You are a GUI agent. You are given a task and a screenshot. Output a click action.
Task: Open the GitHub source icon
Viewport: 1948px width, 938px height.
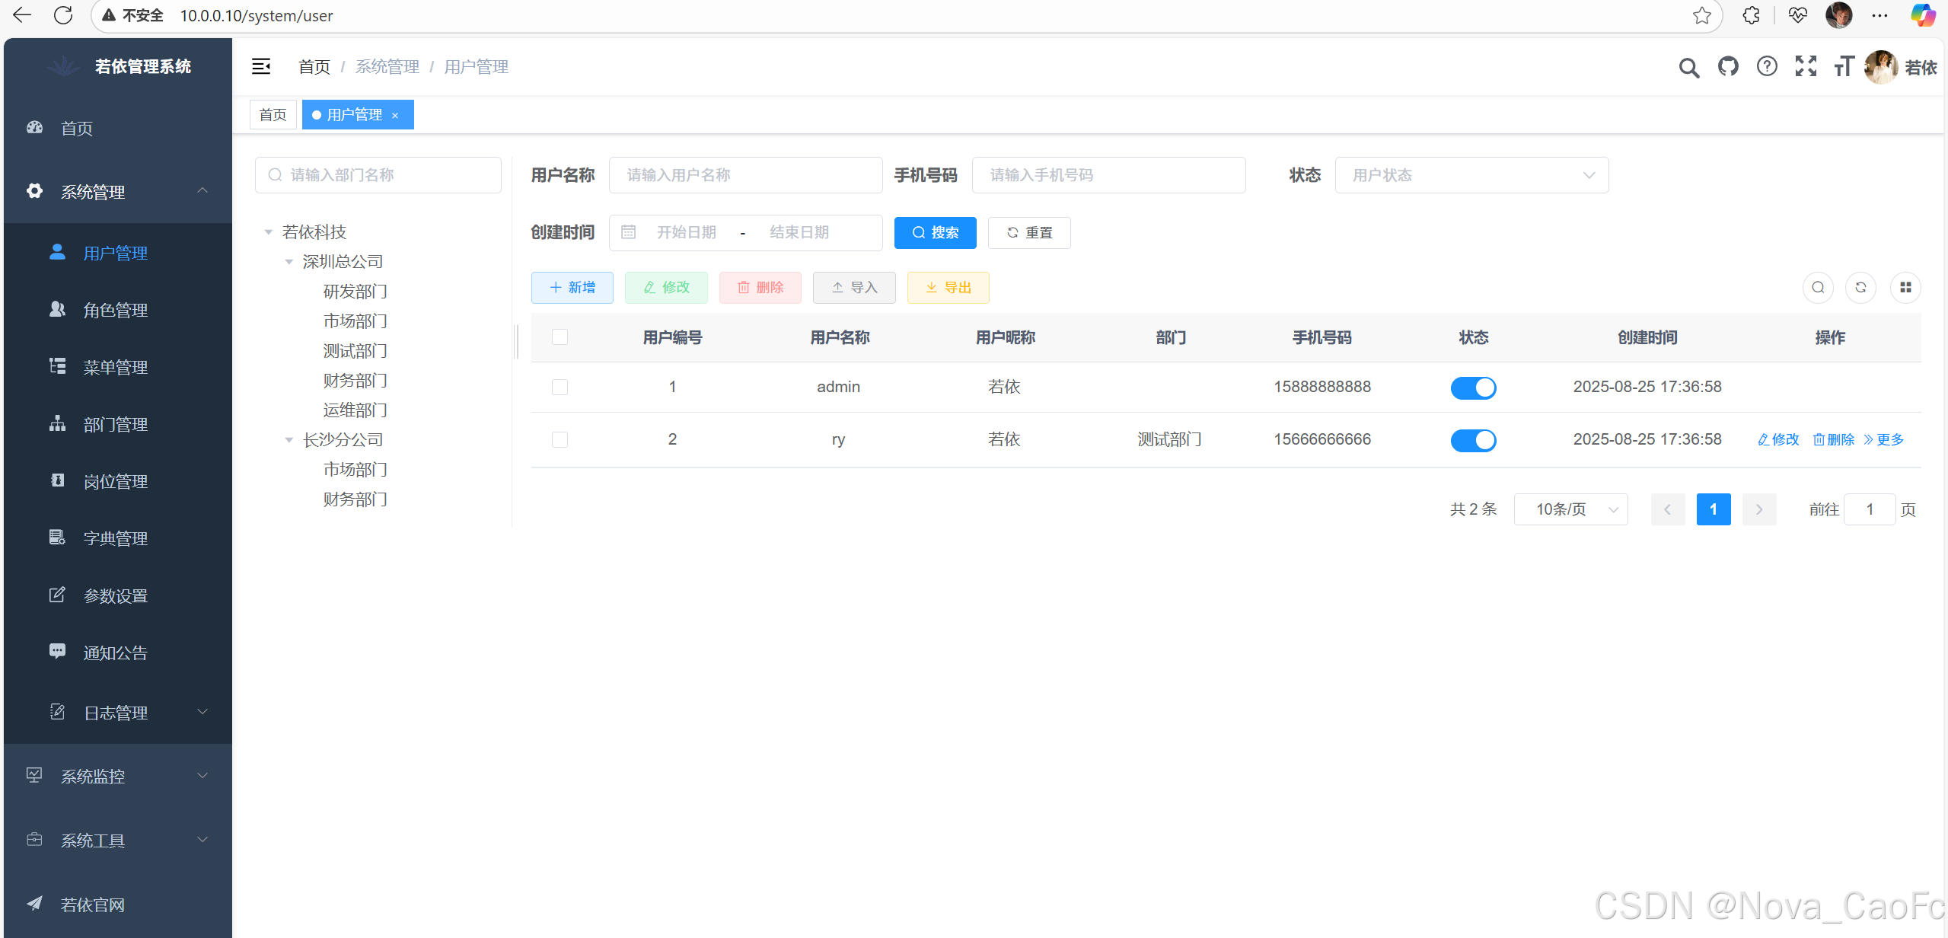point(1728,67)
